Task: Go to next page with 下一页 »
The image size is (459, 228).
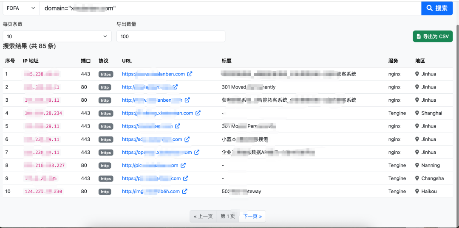Action: pos(252,216)
